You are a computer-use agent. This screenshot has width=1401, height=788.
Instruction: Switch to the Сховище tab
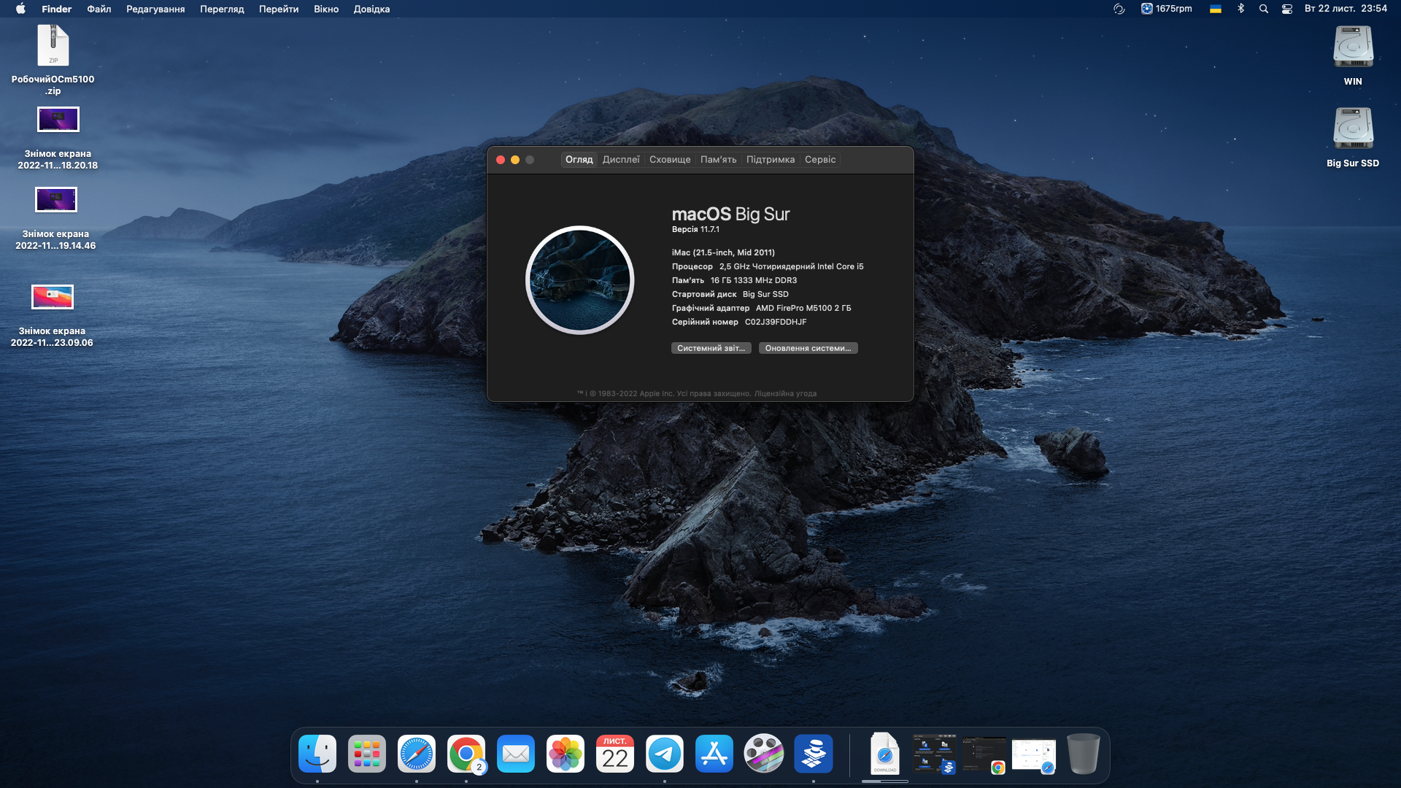pos(670,160)
